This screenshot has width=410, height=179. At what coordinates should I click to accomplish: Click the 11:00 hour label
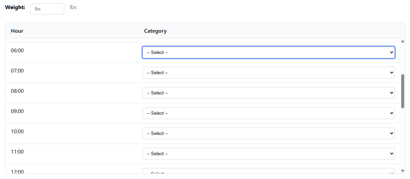[17, 152]
